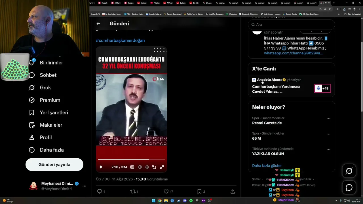Image resolution: width=363 pixels, height=204 pixels.
Task: Open the Livad For Streamers bookmark
Action: (215, 14)
